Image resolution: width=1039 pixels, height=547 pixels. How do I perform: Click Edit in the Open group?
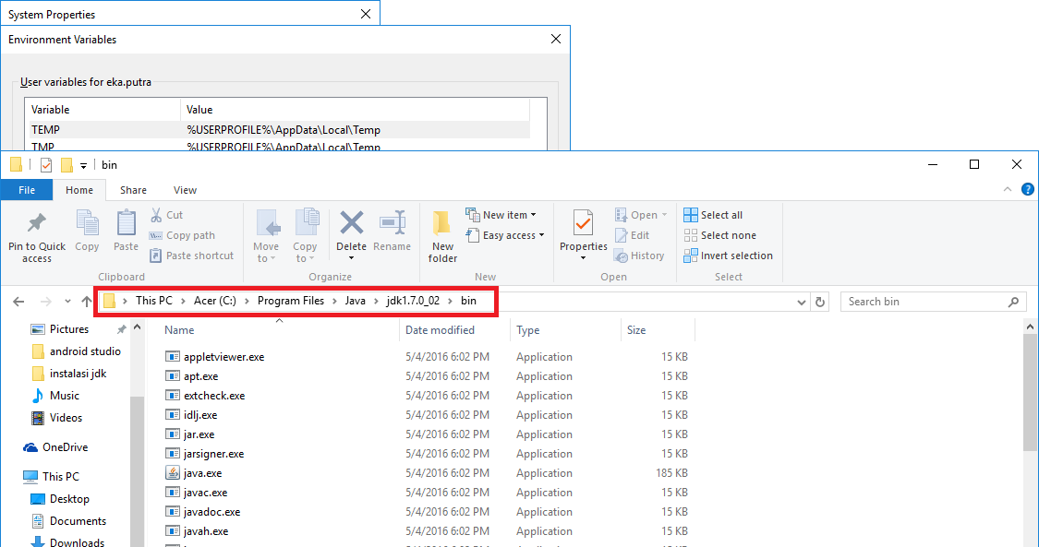click(x=632, y=235)
